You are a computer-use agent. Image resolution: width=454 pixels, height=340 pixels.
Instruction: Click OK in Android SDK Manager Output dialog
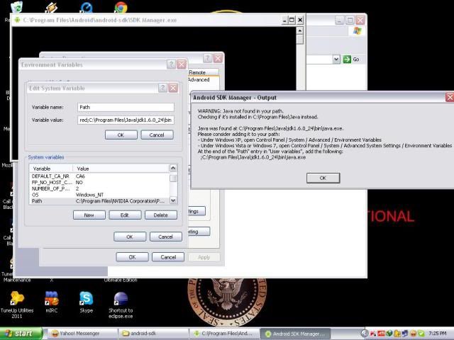323,178
